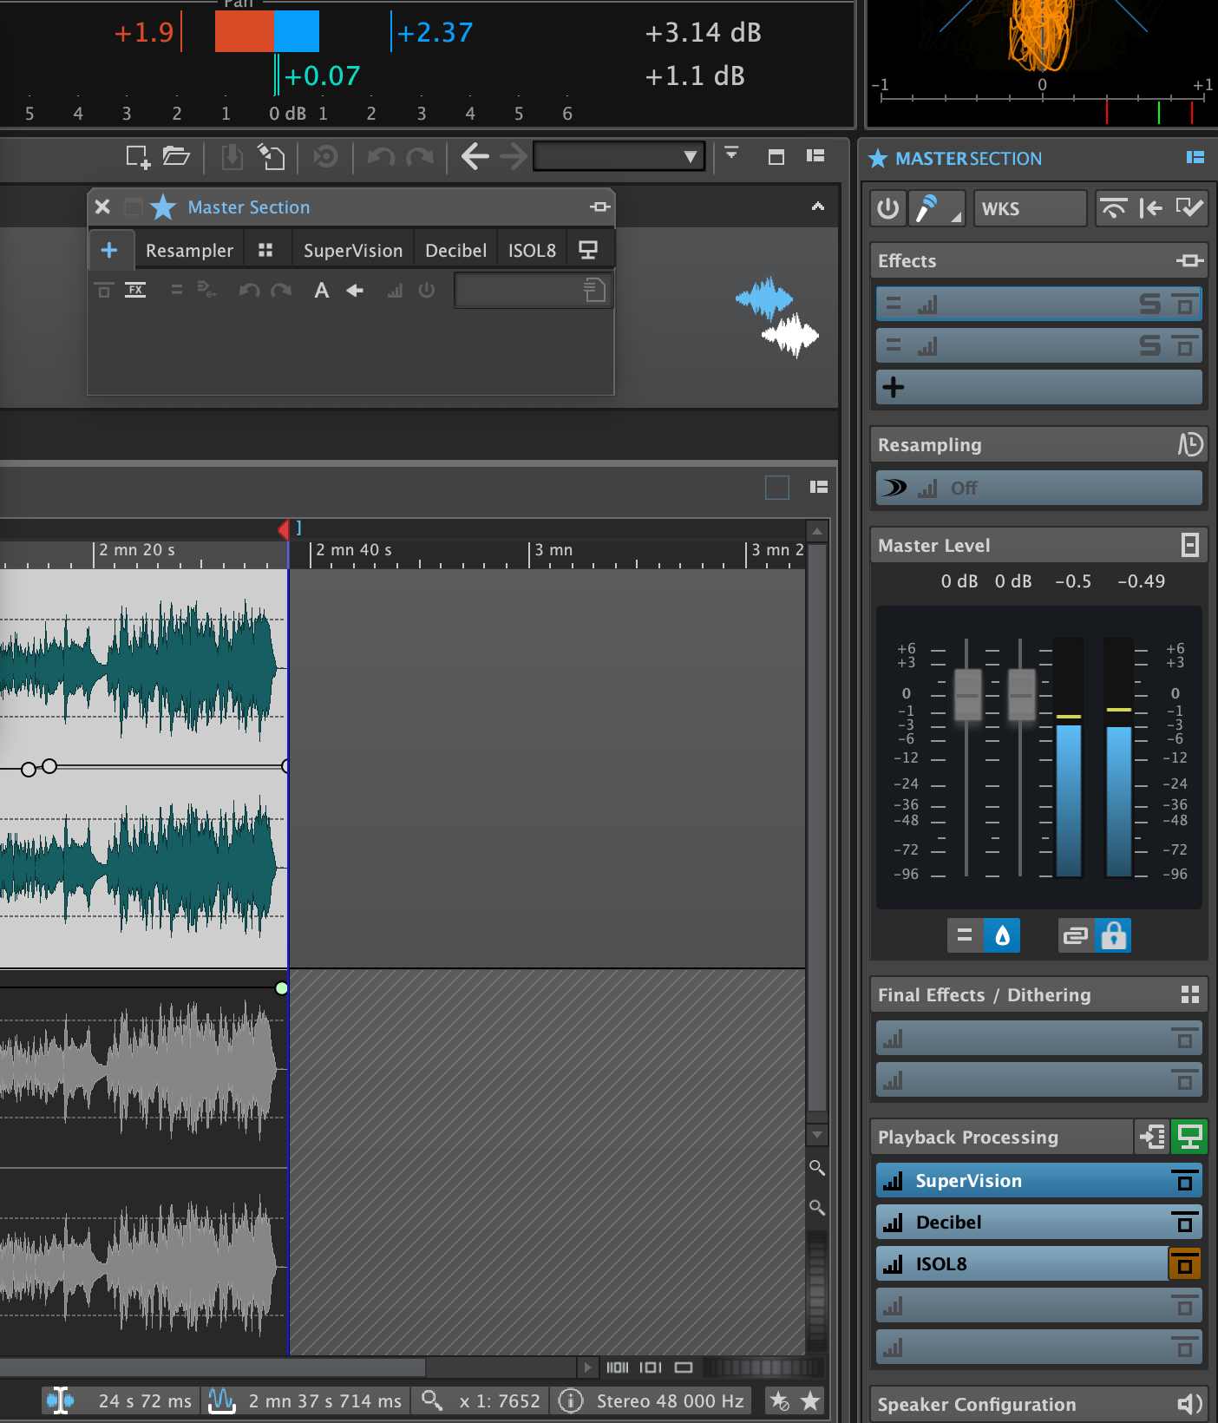Click the WKS preset button
1218x1423 pixels.
[1029, 209]
